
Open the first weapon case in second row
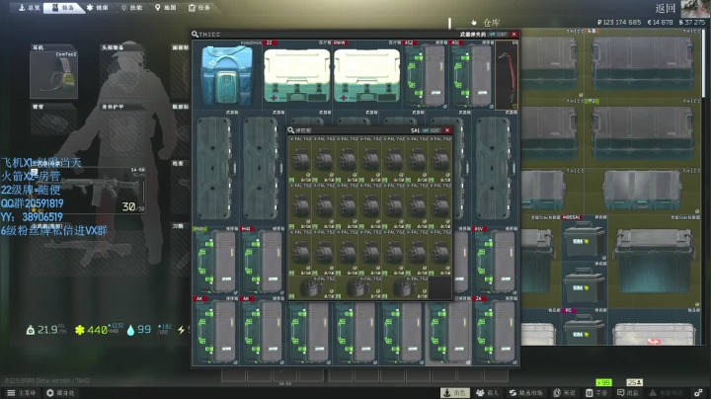[x=215, y=167]
